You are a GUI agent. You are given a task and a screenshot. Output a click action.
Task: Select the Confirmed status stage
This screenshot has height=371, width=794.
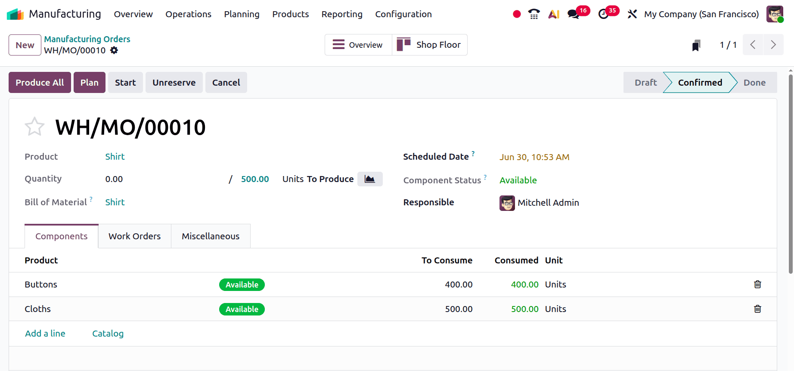tap(700, 83)
